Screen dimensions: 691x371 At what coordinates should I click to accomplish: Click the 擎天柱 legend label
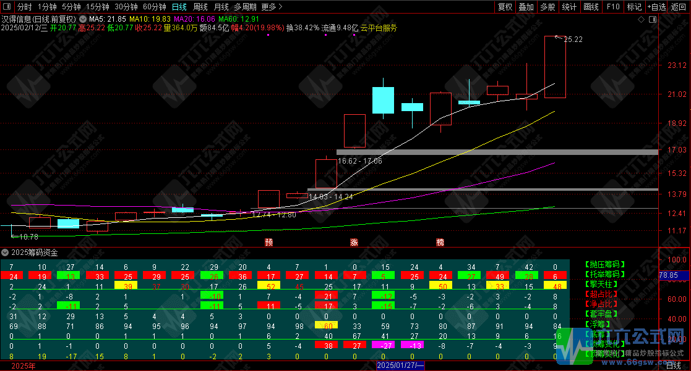click(x=599, y=284)
